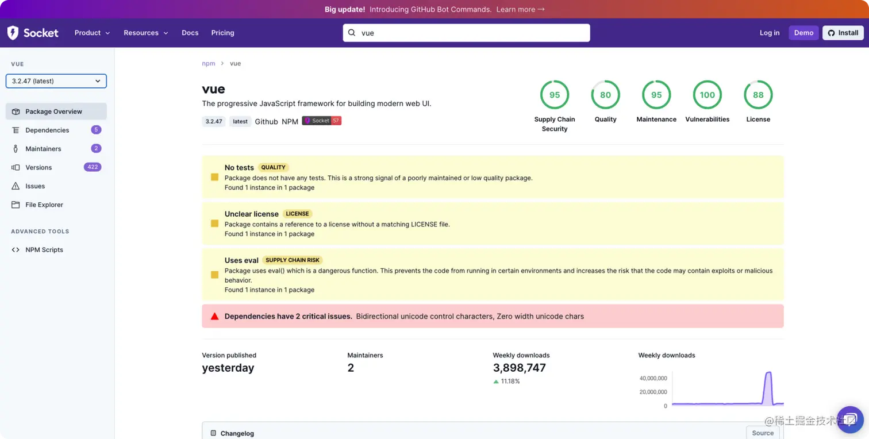The image size is (869, 439).
Task: Click the Maintenance 95 score ring
Action: [x=656, y=95]
